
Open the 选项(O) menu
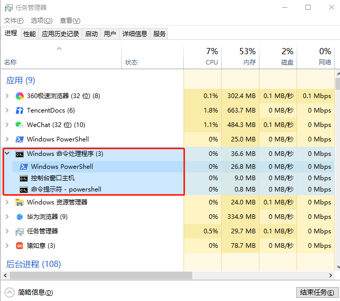pos(41,21)
